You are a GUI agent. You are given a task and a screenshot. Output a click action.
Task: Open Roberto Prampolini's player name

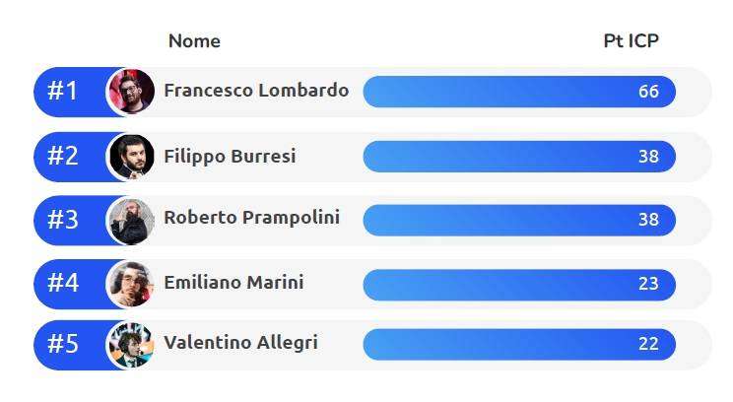point(251,218)
